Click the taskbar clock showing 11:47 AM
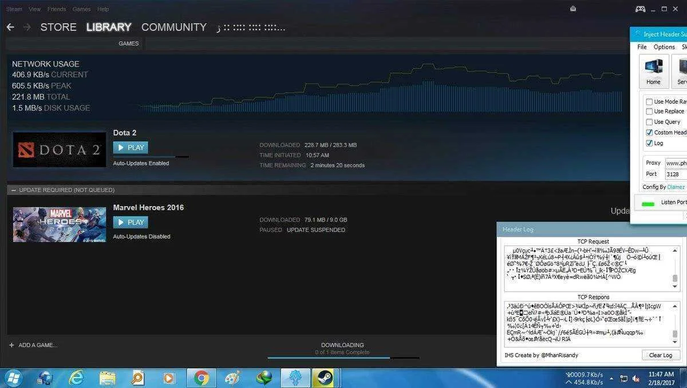The width and height of the screenshot is (687, 388). click(661, 378)
